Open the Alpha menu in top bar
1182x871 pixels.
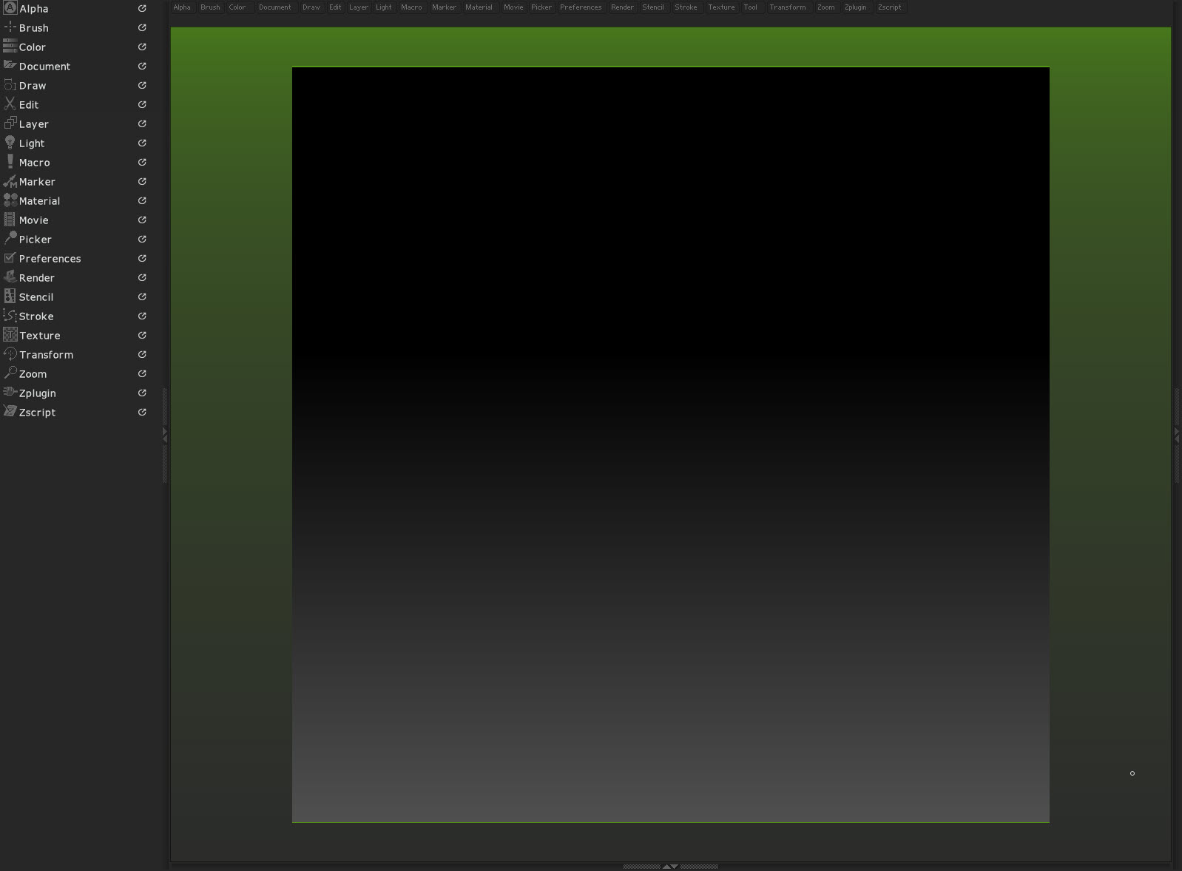click(182, 7)
